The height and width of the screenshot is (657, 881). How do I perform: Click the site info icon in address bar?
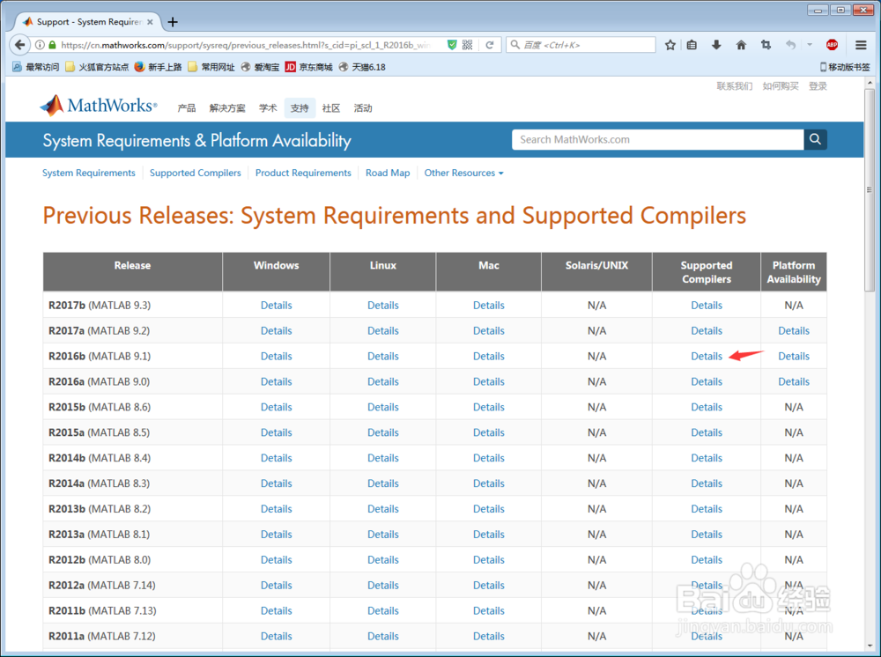[40, 45]
